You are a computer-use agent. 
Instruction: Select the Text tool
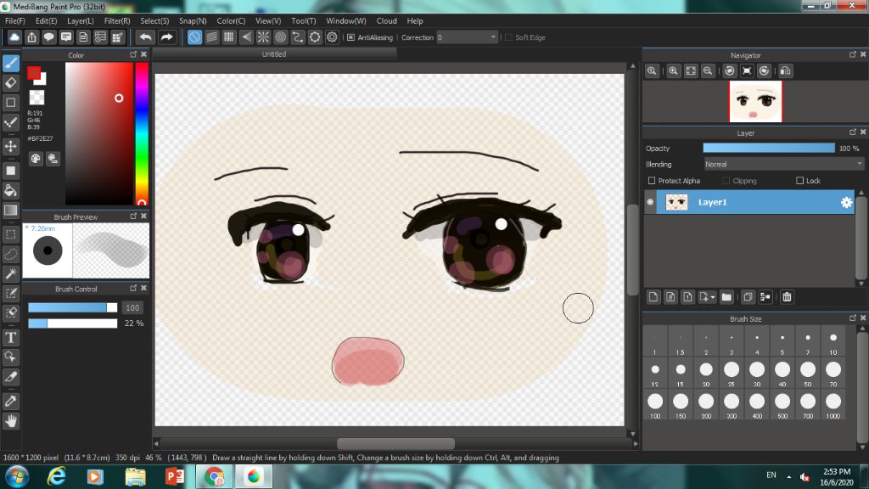[10, 337]
